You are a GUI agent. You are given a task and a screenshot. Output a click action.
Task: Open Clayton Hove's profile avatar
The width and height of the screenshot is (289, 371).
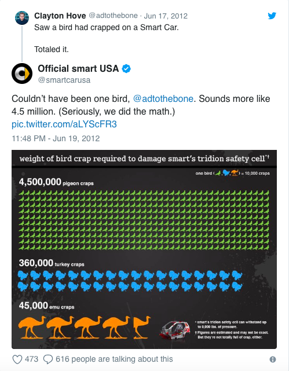[22, 18]
